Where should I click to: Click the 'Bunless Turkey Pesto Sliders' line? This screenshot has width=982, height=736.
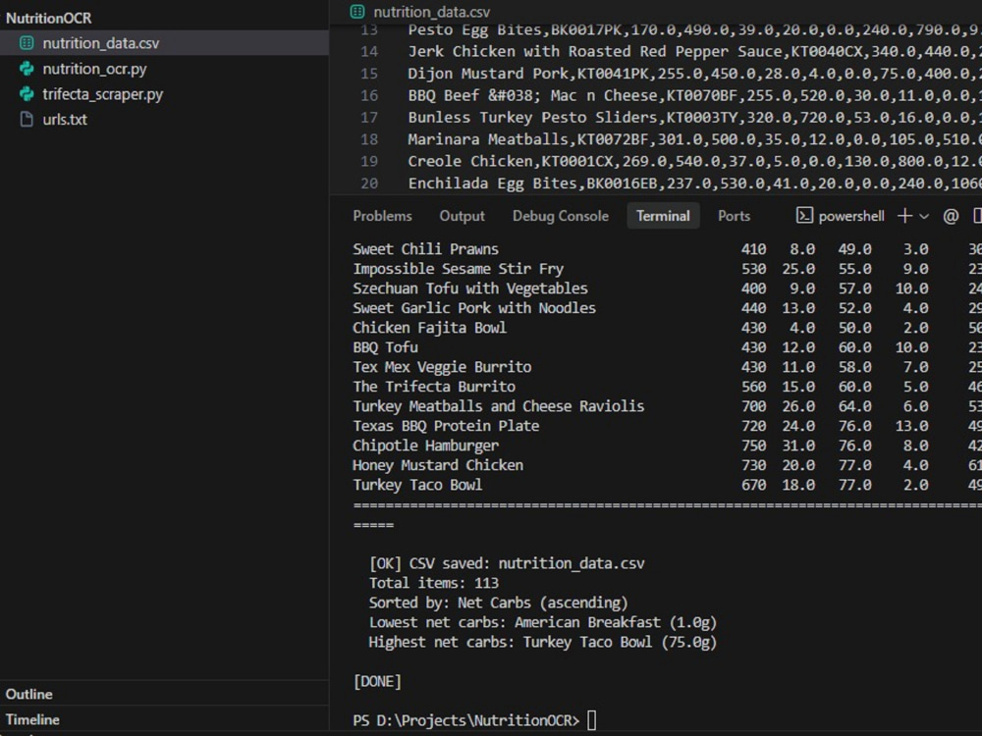(x=694, y=117)
